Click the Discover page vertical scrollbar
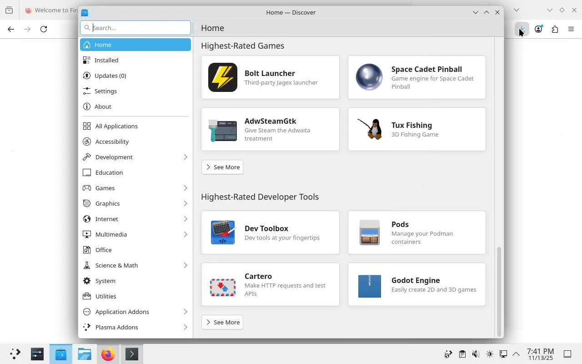The width and height of the screenshot is (582, 364). [499, 291]
